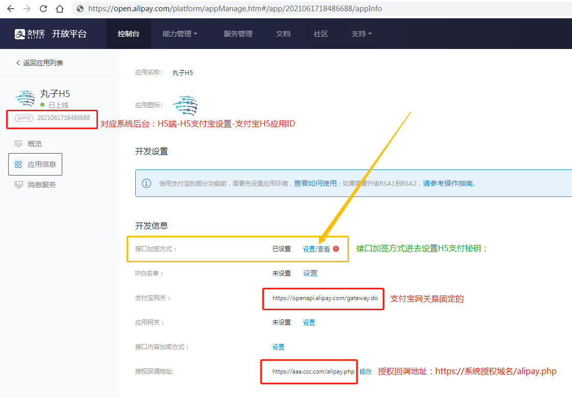Click the 概览 sidebar icon

click(x=18, y=144)
